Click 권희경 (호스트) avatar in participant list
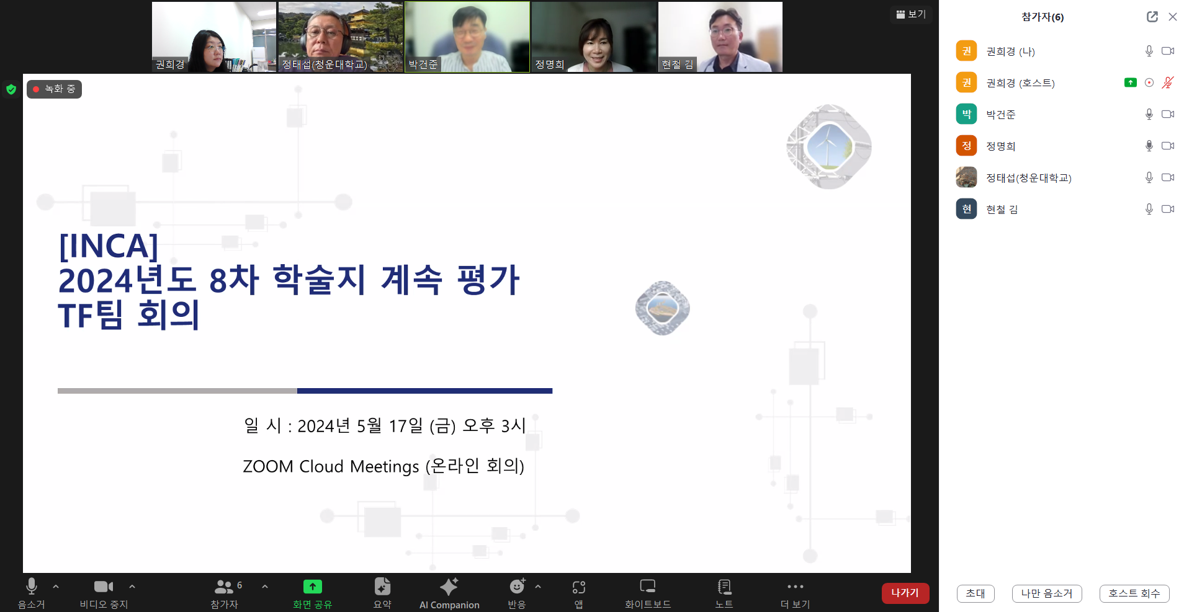Image resolution: width=1184 pixels, height=612 pixels. click(966, 82)
